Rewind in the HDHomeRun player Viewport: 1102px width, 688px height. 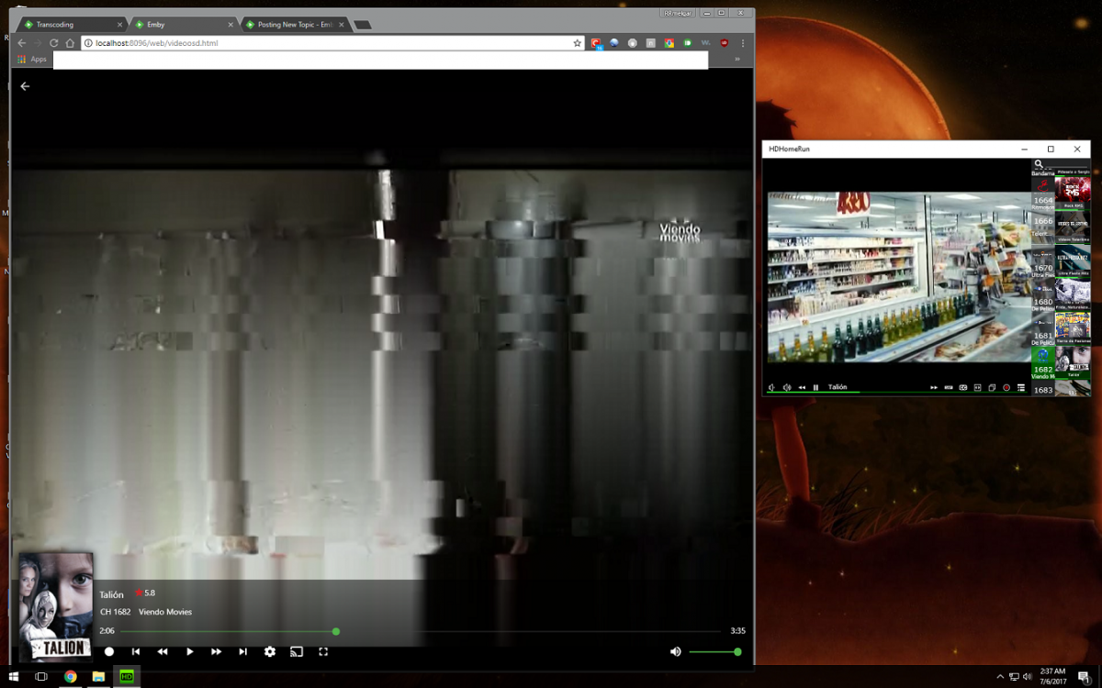pyautogui.click(x=802, y=387)
